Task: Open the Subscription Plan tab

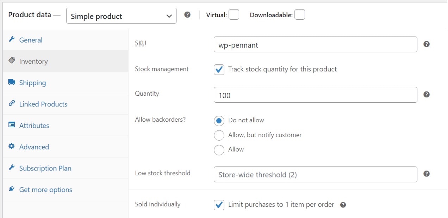Action: [x=66, y=168]
